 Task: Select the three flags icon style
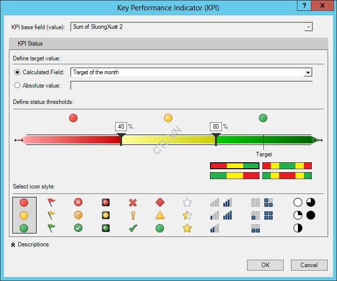(51, 215)
